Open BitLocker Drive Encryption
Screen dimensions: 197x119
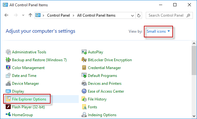pyautogui.click(x=110, y=60)
